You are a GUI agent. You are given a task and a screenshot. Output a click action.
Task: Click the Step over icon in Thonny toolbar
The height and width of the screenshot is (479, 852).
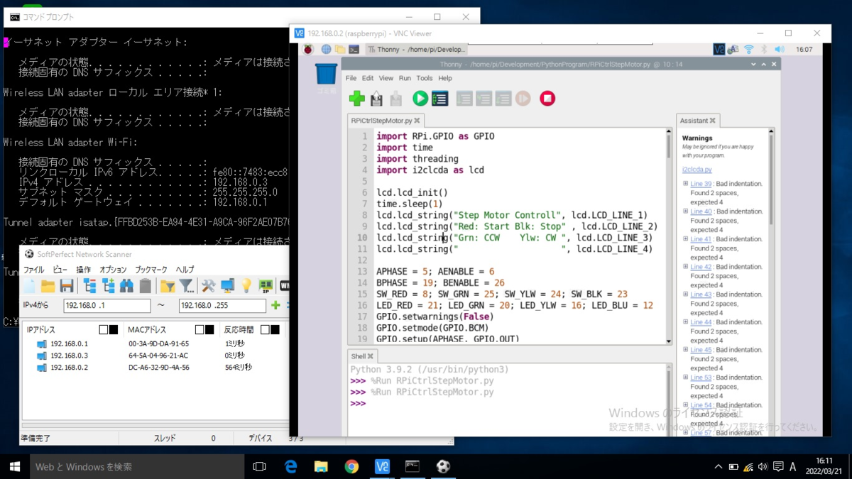[x=464, y=99]
